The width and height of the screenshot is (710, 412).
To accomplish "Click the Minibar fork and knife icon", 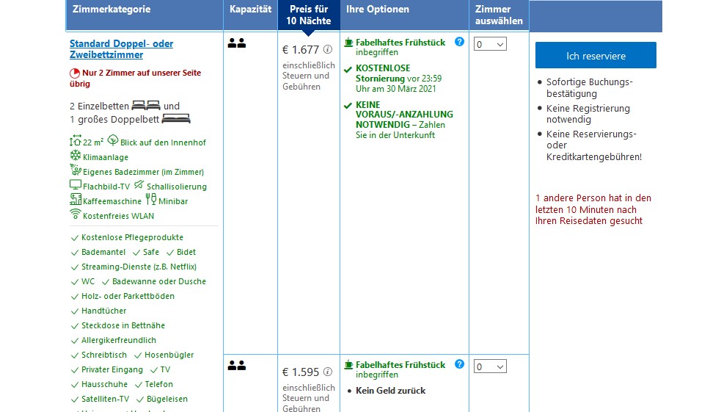I will [151, 199].
